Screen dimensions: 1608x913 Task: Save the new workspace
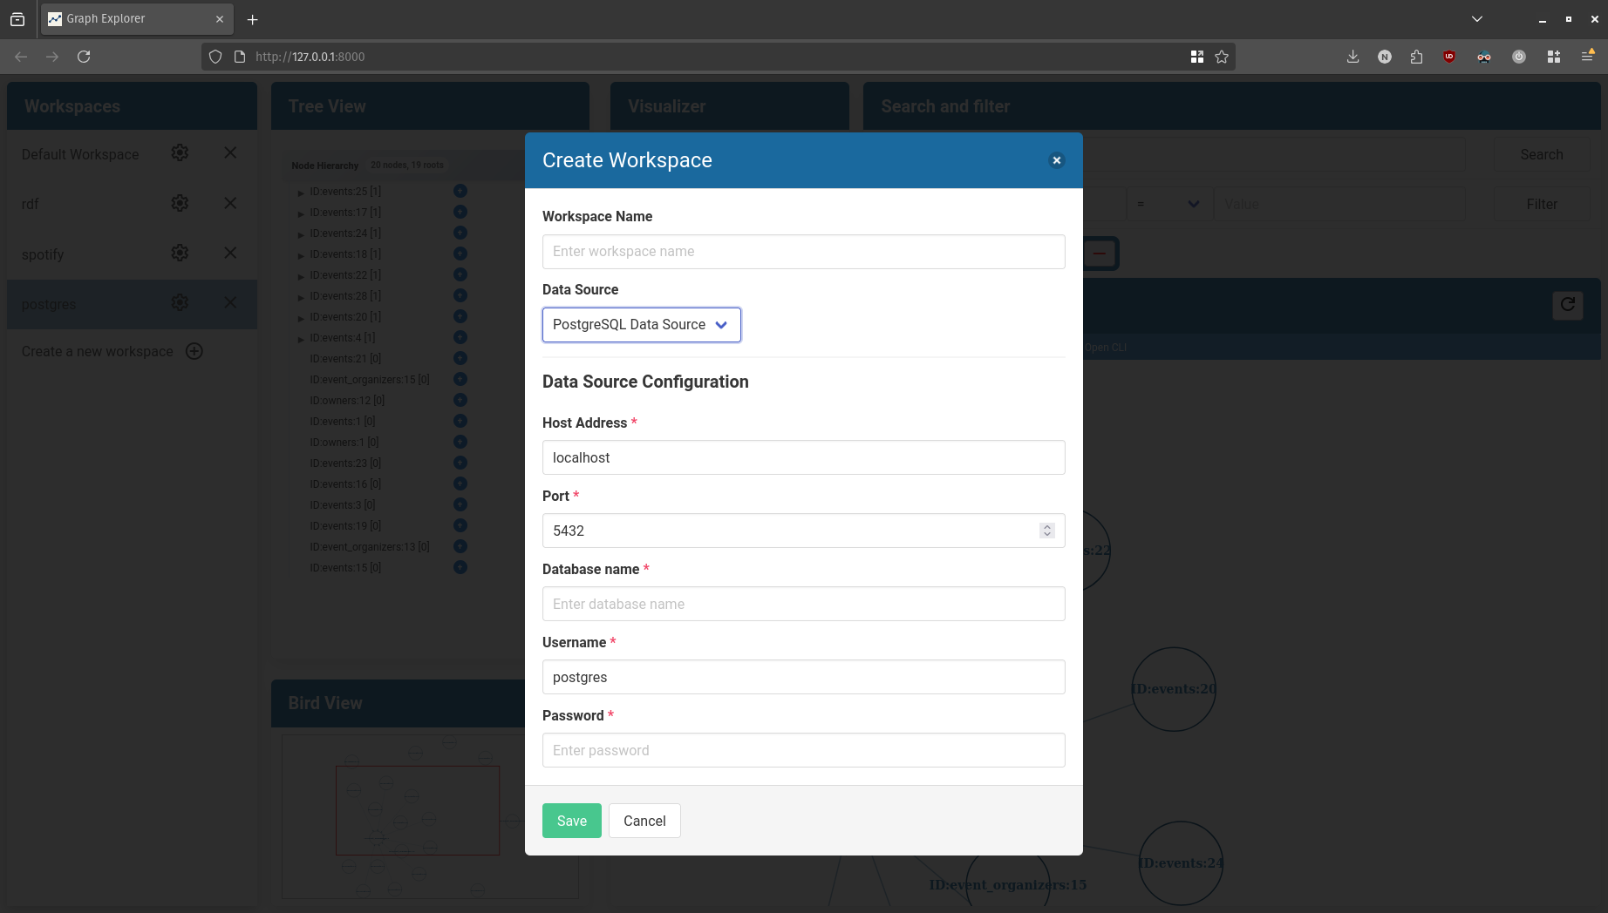point(572,821)
